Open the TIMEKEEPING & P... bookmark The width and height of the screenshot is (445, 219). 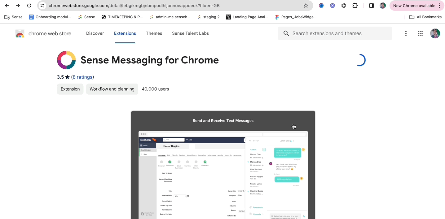122,17
